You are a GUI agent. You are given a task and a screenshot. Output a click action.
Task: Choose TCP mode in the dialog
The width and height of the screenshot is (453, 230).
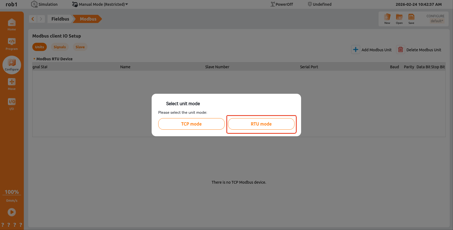click(191, 124)
